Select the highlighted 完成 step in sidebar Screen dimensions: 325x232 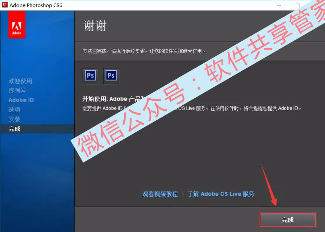(37, 129)
